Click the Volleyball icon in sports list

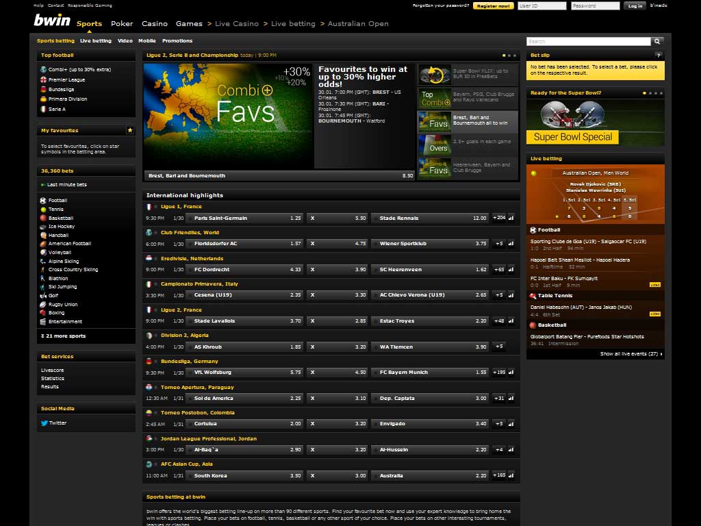pyautogui.click(x=43, y=252)
